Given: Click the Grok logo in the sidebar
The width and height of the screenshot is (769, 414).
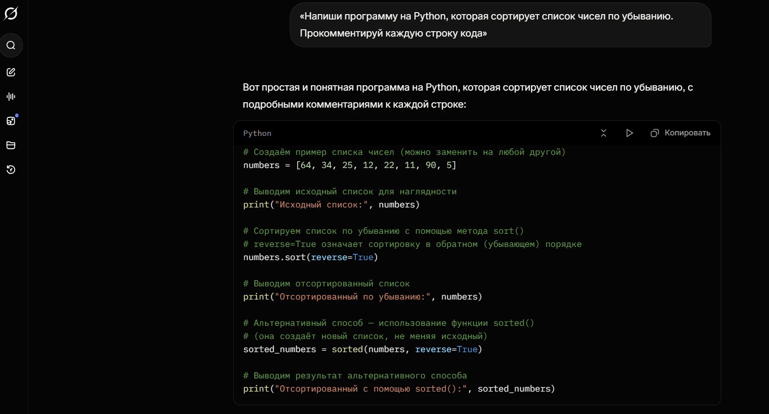Looking at the screenshot, I should tap(11, 14).
